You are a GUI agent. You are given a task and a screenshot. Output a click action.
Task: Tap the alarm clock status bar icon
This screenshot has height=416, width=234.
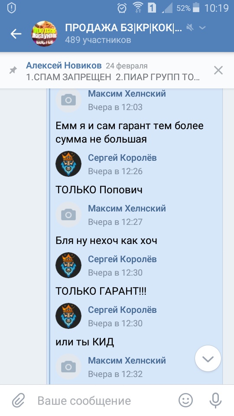click(122, 8)
